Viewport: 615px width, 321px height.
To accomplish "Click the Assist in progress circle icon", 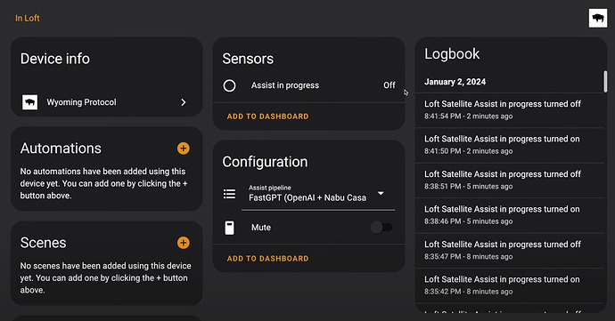I will coord(229,85).
